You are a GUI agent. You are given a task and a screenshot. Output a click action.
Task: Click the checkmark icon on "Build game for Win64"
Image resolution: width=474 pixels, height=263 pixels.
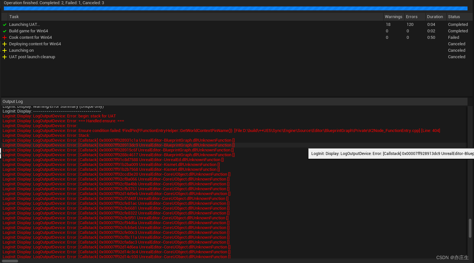[x=5, y=31]
